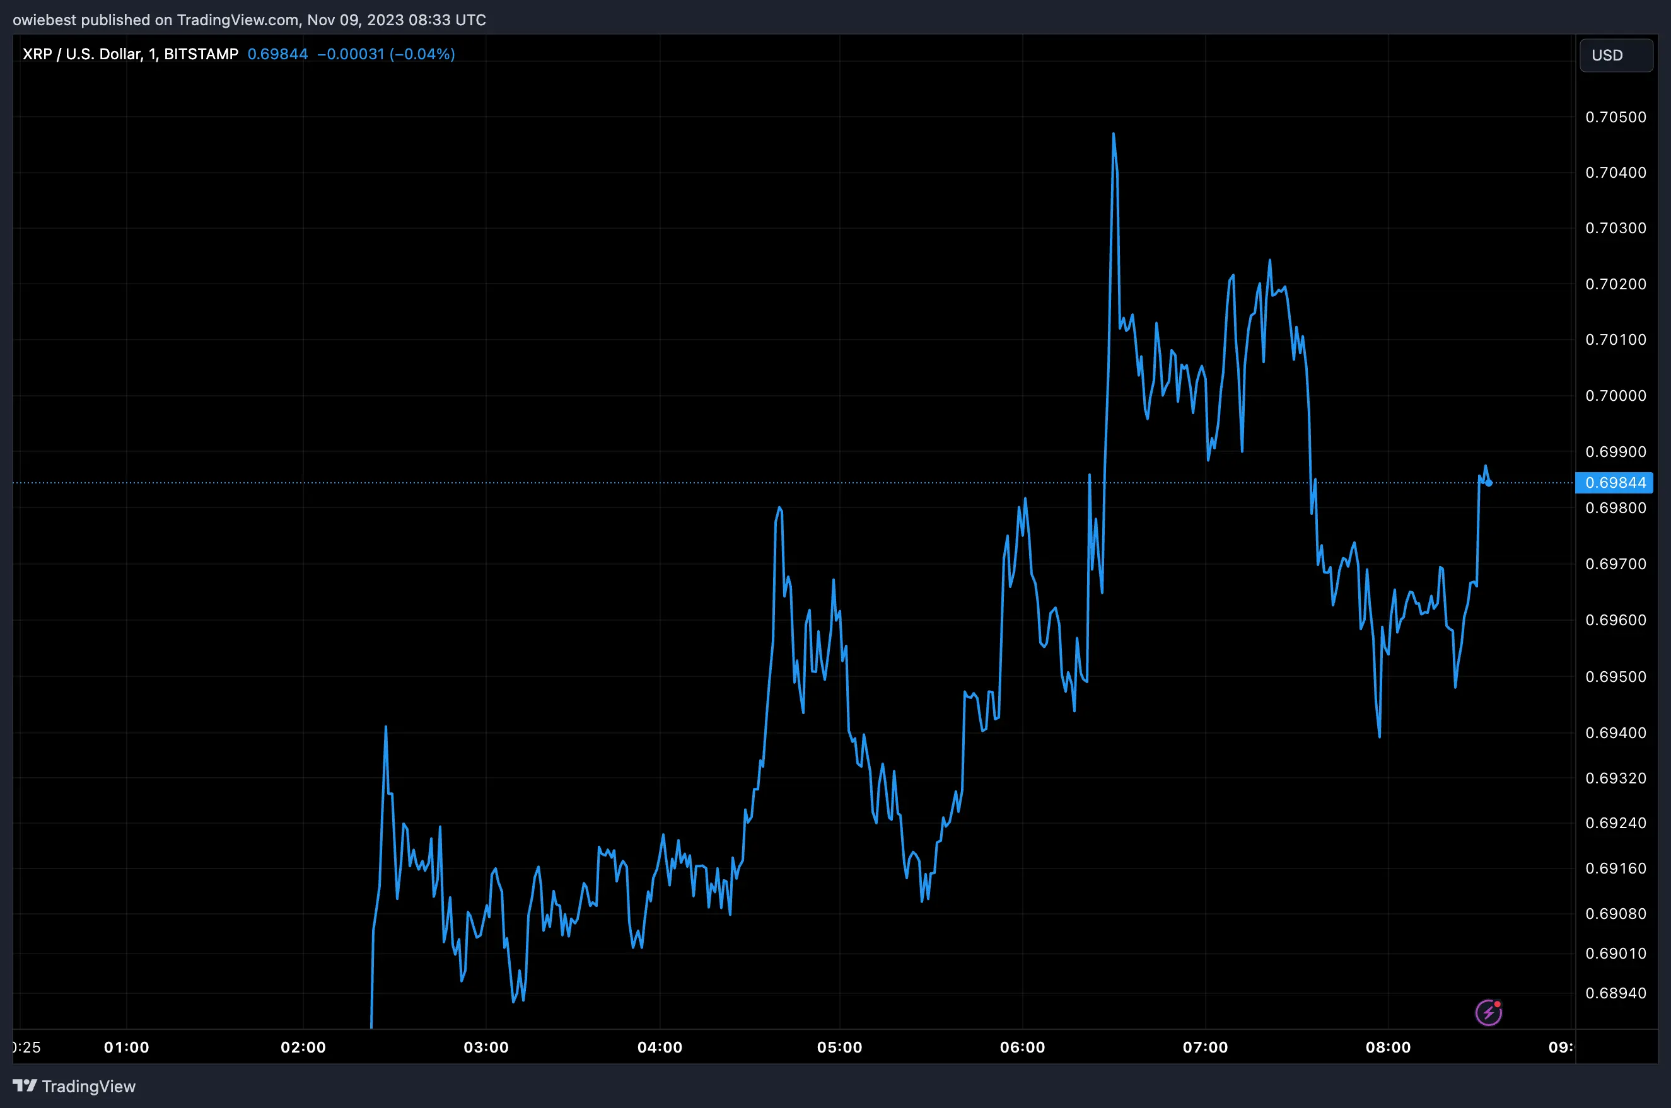The image size is (1671, 1108).
Task: Click the 0.69240 price axis label
Action: click(1616, 823)
